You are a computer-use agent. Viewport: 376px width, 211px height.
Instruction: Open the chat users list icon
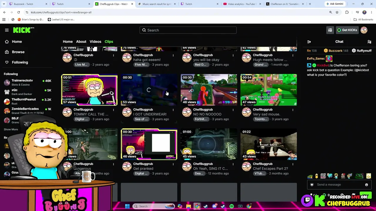(x=370, y=42)
